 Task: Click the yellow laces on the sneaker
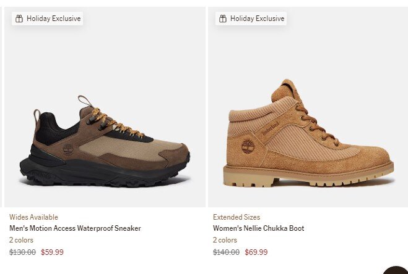pos(118,123)
